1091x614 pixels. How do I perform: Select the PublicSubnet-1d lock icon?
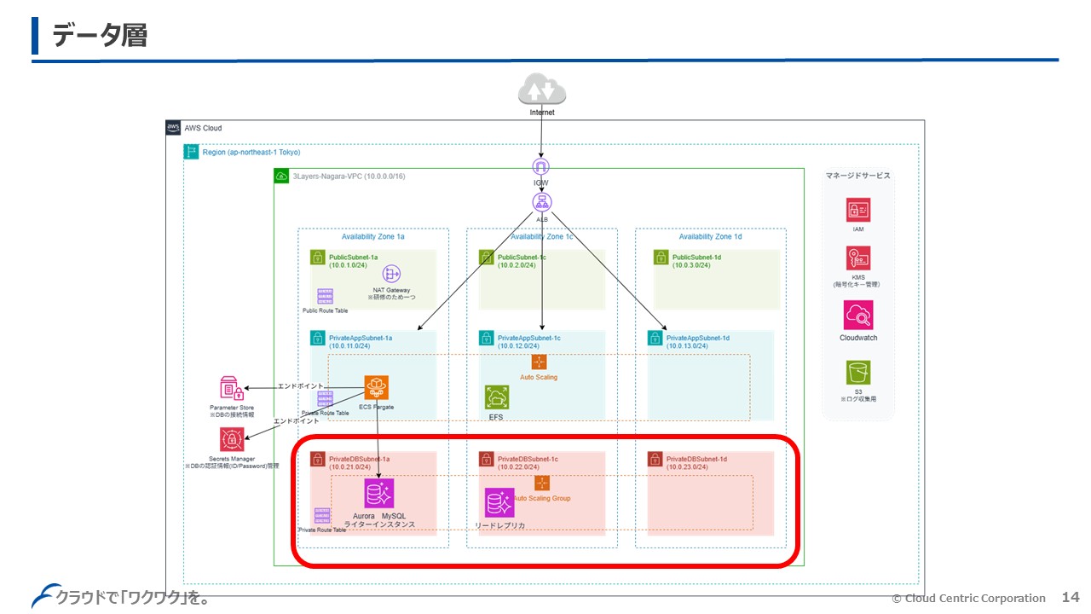659,257
